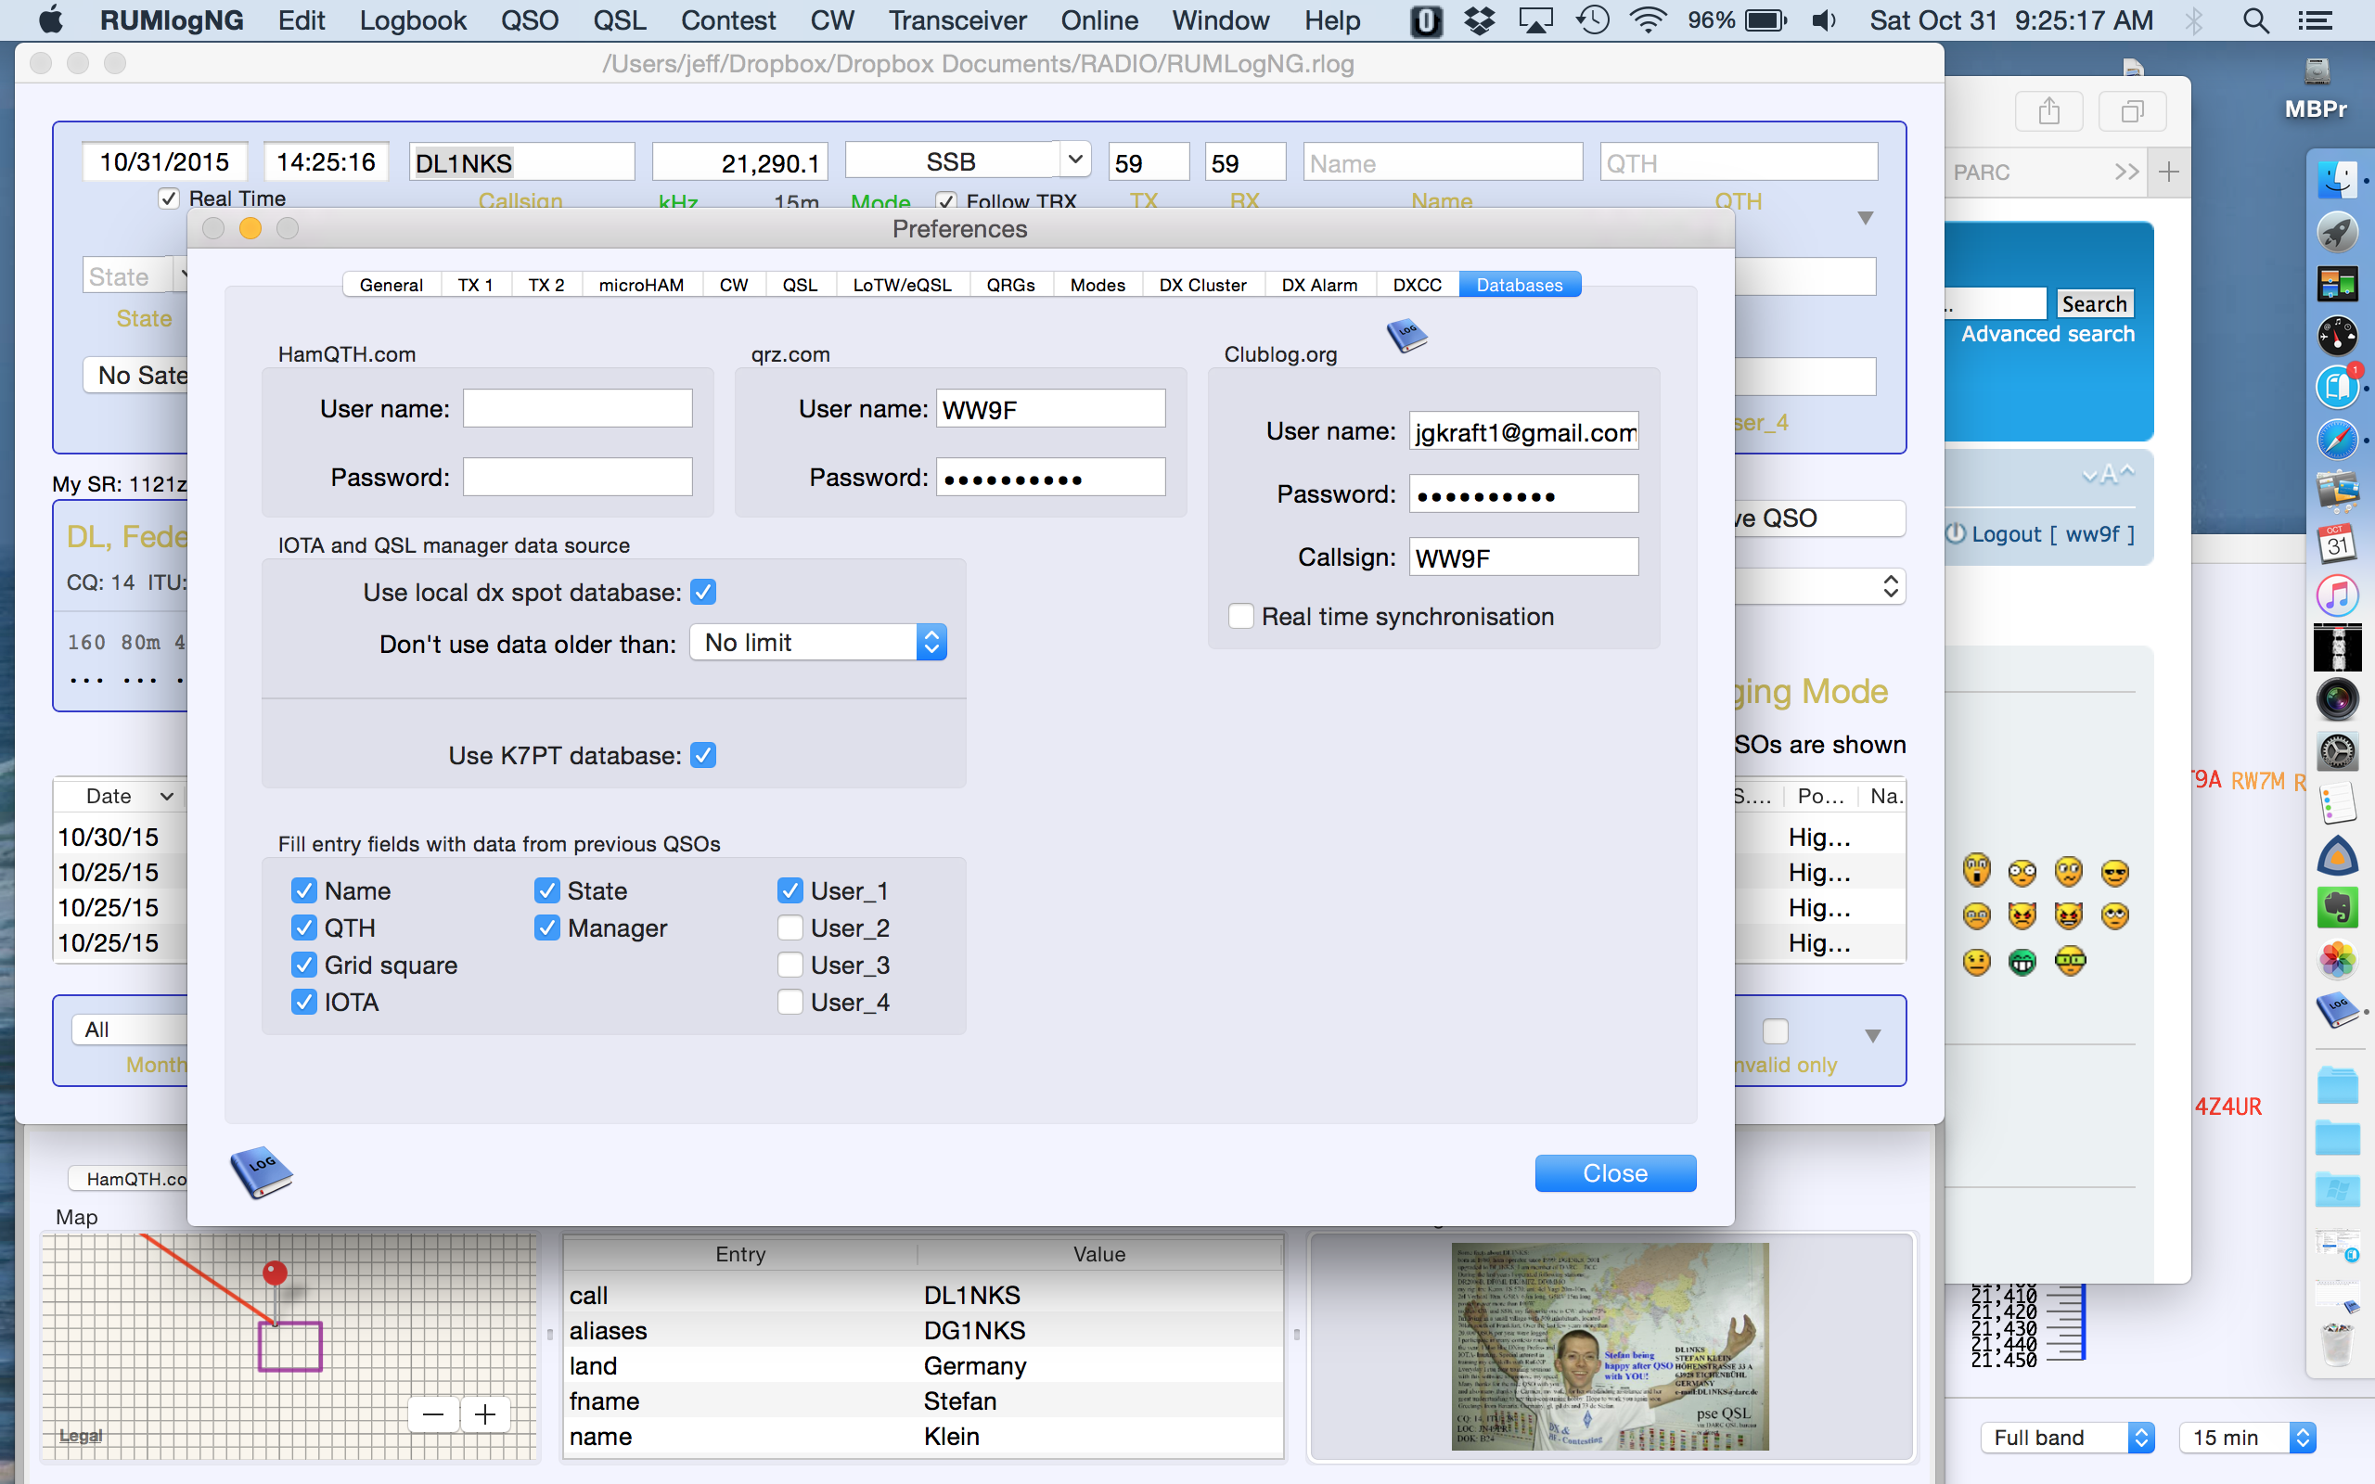This screenshot has width=2375, height=1484.
Task: Click the RUMlogNG log icon in the dock
Action: pos(2337,1008)
